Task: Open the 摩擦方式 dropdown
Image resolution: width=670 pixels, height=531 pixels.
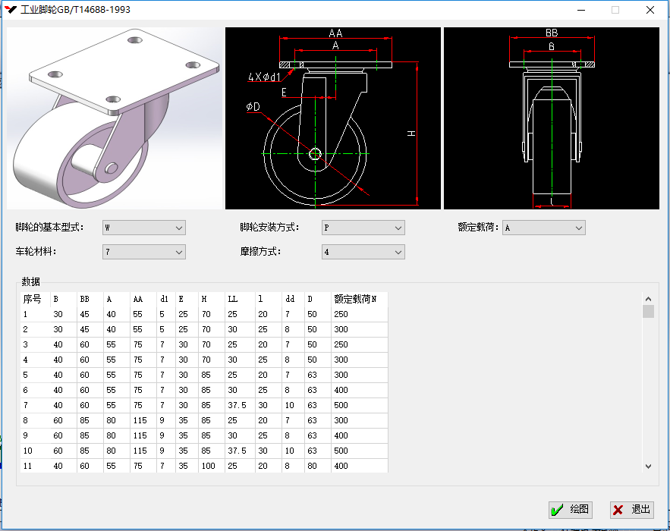Action: pyautogui.click(x=363, y=252)
